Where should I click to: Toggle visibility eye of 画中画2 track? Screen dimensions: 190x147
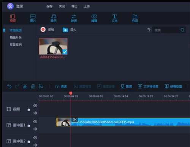click(x=35, y=138)
